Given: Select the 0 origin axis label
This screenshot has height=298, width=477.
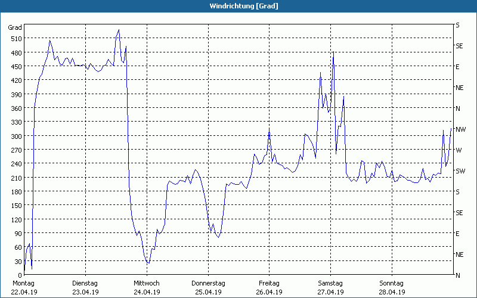Looking at the screenshot, I should [x=20, y=275].
